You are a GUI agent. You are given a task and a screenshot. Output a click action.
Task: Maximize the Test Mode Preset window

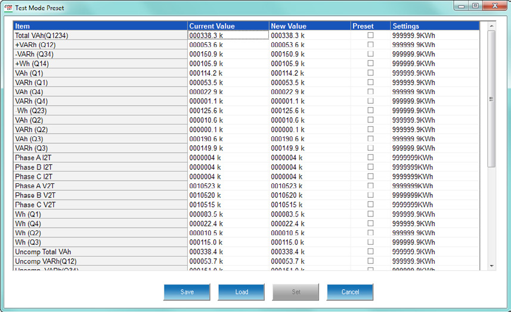click(x=475, y=6)
